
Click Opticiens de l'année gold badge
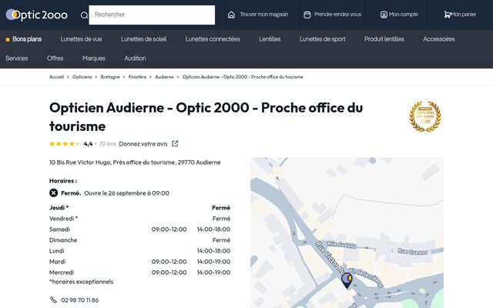point(425,116)
